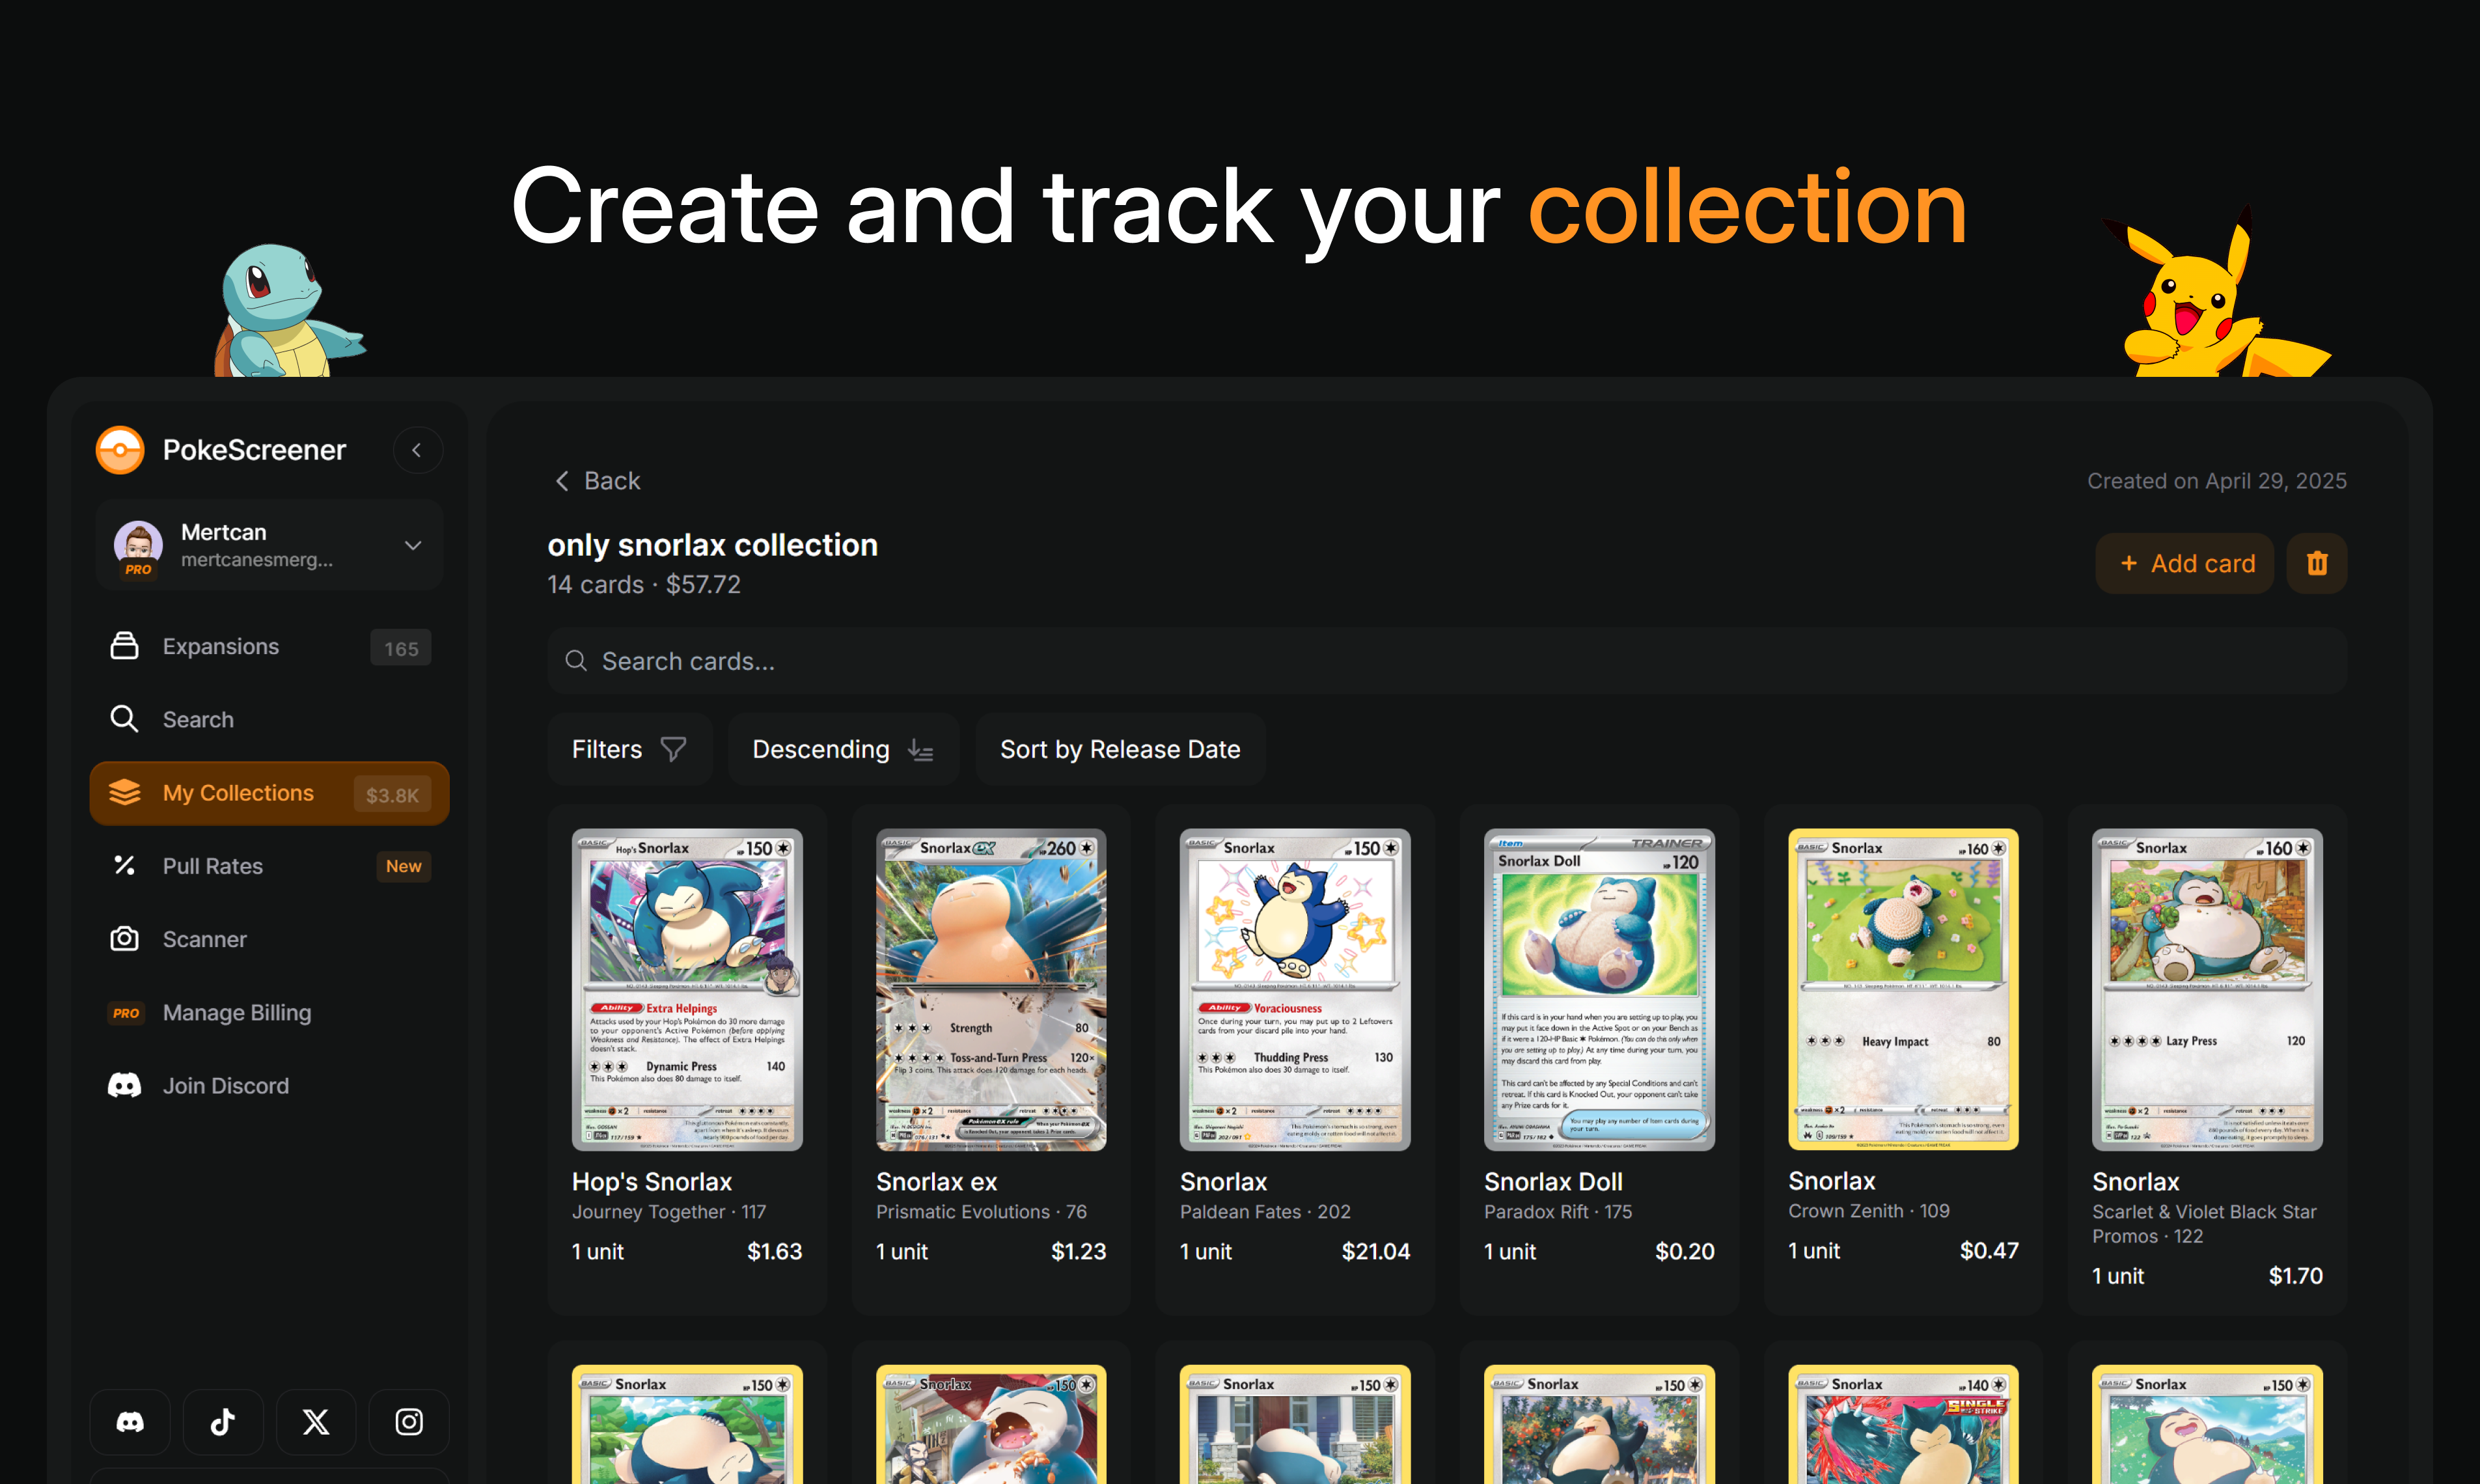Click the Pull Rates percent icon
The height and width of the screenshot is (1484, 2480).
tap(124, 865)
